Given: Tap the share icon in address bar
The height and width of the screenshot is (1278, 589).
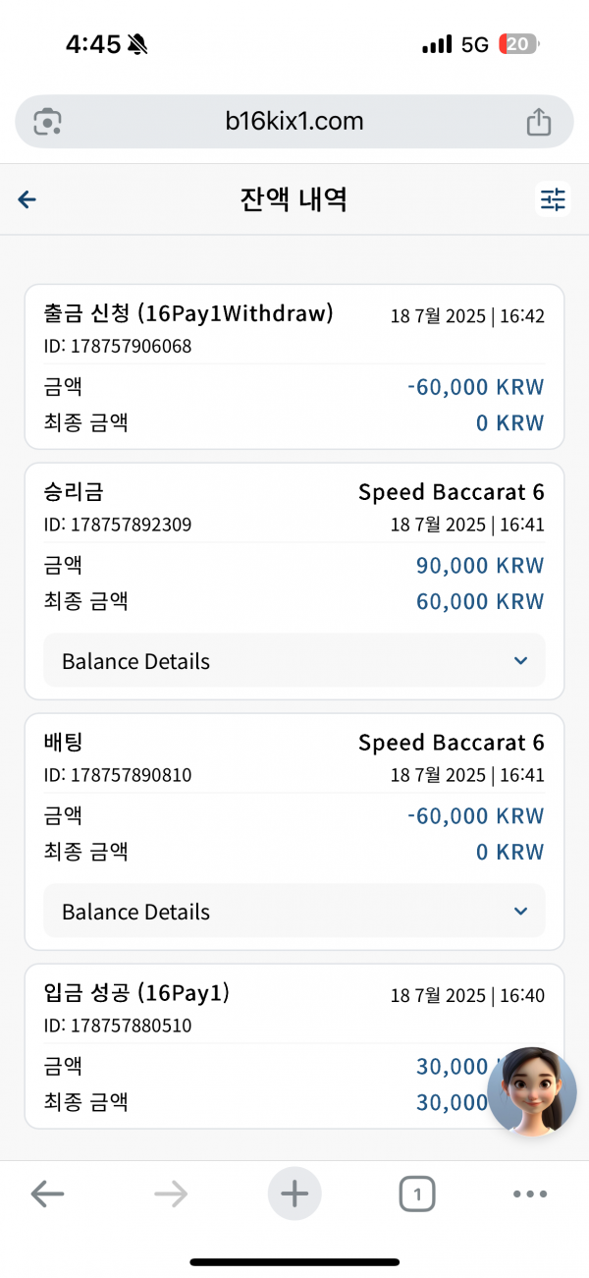Looking at the screenshot, I should tap(538, 122).
